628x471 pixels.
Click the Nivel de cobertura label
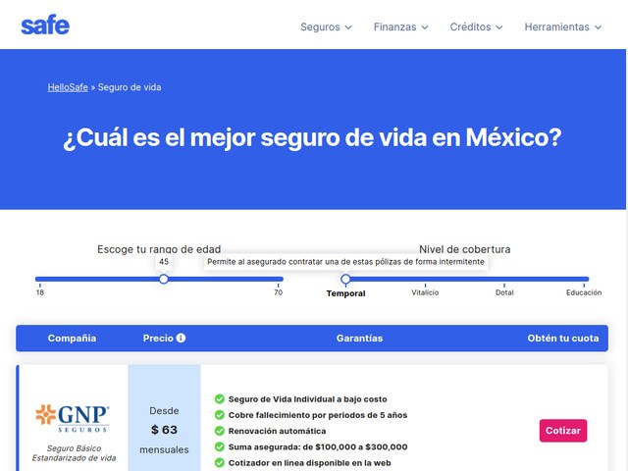464,249
